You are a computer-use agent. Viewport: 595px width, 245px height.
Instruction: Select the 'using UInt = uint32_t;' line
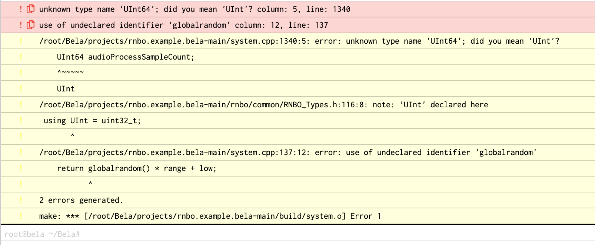(92, 121)
